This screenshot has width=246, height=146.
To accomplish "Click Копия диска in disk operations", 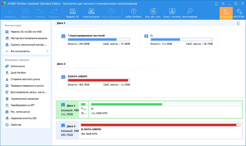I will coord(18,66).
